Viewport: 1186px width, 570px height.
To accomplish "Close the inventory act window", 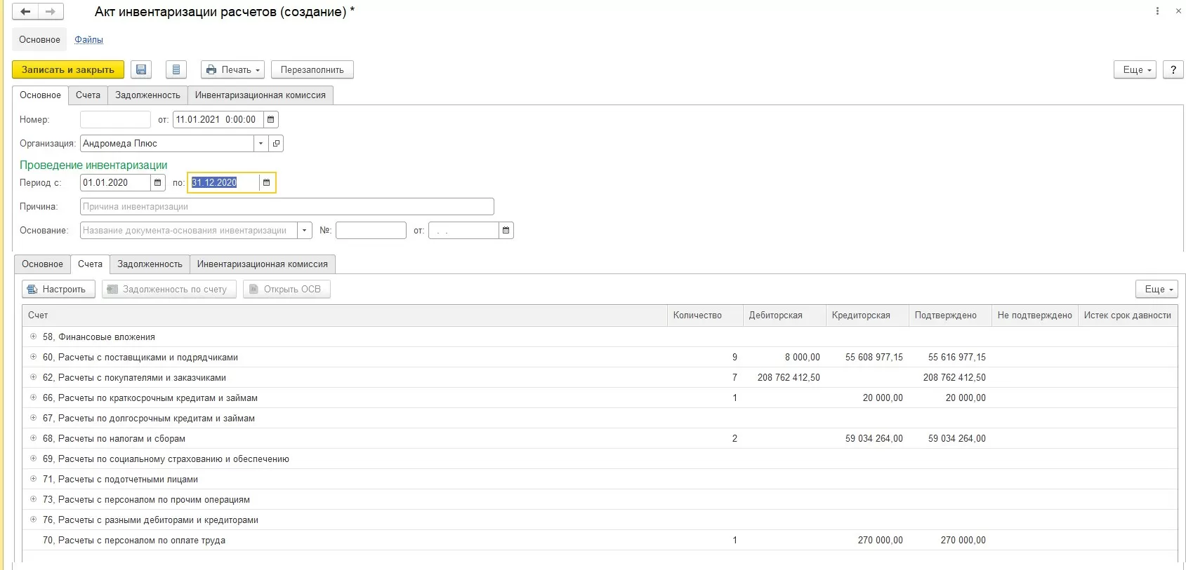I will [1178, 11].
